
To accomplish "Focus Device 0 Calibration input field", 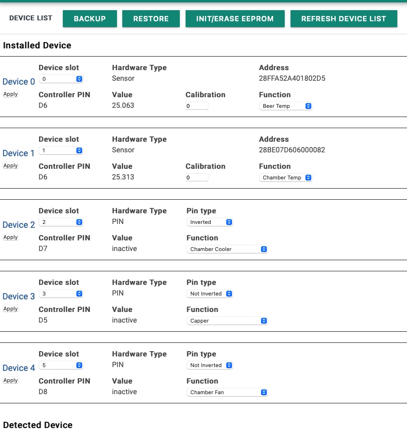I will point(197,106).
